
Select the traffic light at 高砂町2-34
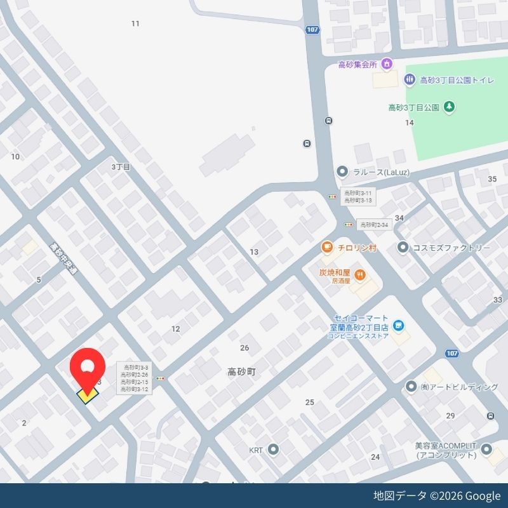[349, 225]
